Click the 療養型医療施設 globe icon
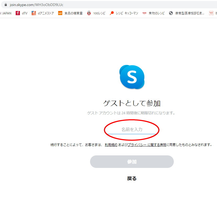Image resolution: width=217 pixels, height=198 pixels. point(171,13)
